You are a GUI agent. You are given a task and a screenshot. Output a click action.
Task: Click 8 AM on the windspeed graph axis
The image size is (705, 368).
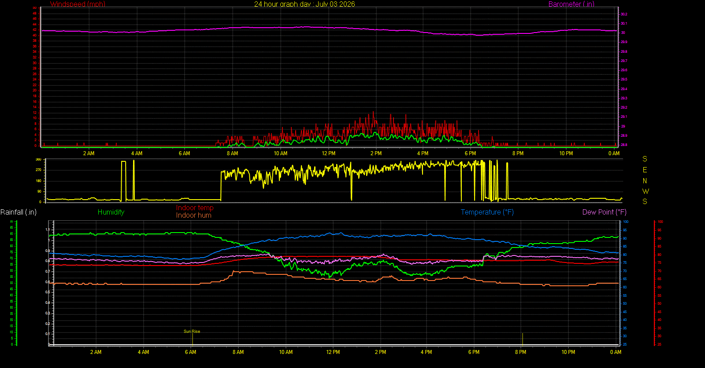(232, 153)
